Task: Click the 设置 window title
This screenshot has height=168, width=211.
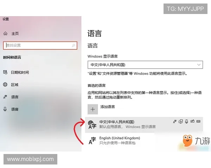Action: tap(6, 19)
